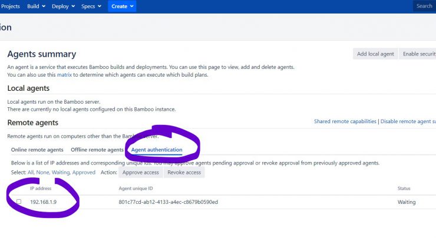Screen dimensions: 436x244
Task: Click the Status column header
Action: [x=404, y=189]
